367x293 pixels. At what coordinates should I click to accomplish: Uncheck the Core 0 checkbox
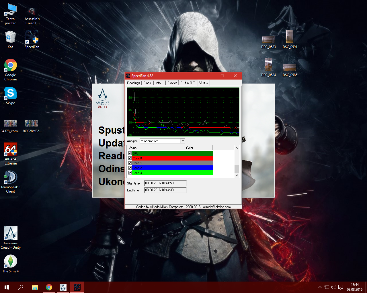[x=130, y=158]
